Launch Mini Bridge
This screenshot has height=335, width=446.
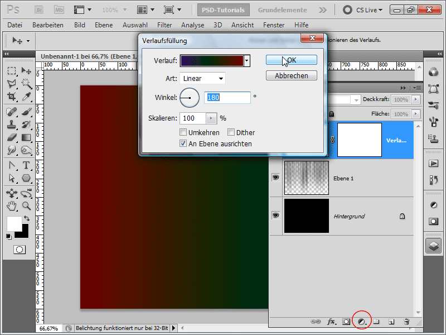click(59, 10)
